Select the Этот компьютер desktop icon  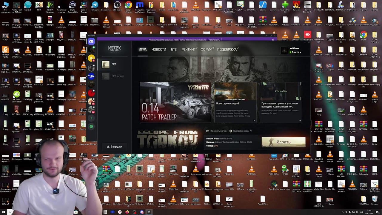[5, 7]
